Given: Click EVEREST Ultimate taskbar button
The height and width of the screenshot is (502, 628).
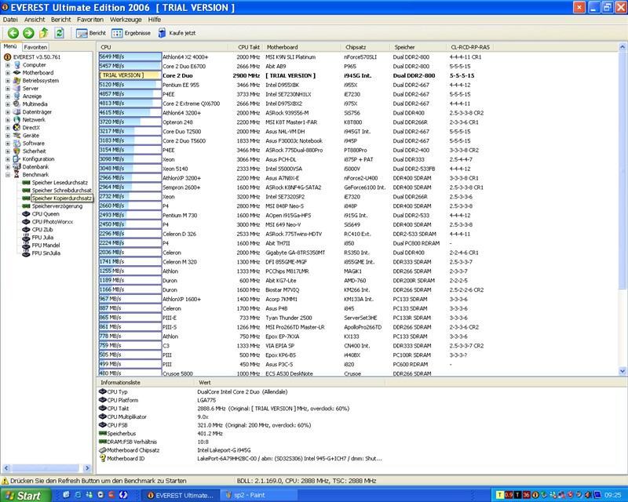Looking at the screenshot, I should pos(180,495).
